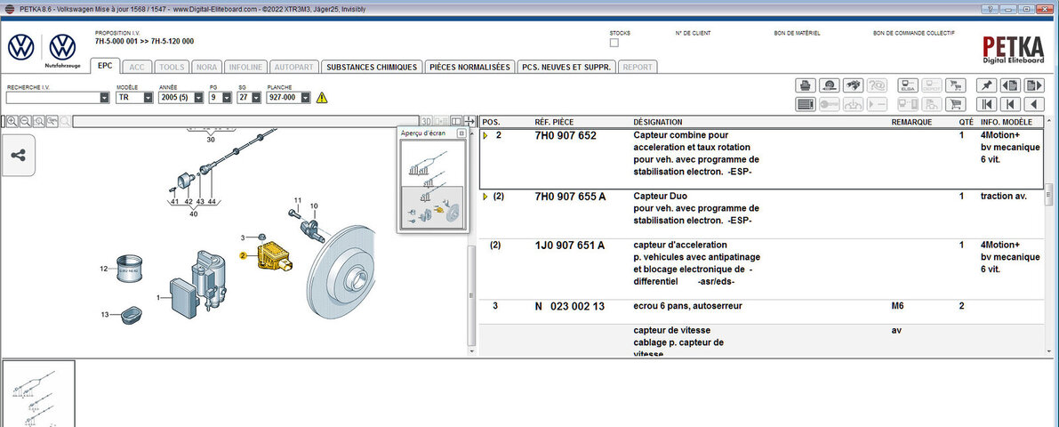
Task: Click callout number 13 in diagram
Action: click(105, 315)
